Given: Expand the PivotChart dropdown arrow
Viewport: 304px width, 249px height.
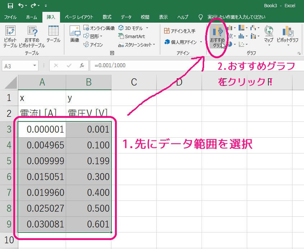Looking at the screenshot, I should [x=288, y=45].
